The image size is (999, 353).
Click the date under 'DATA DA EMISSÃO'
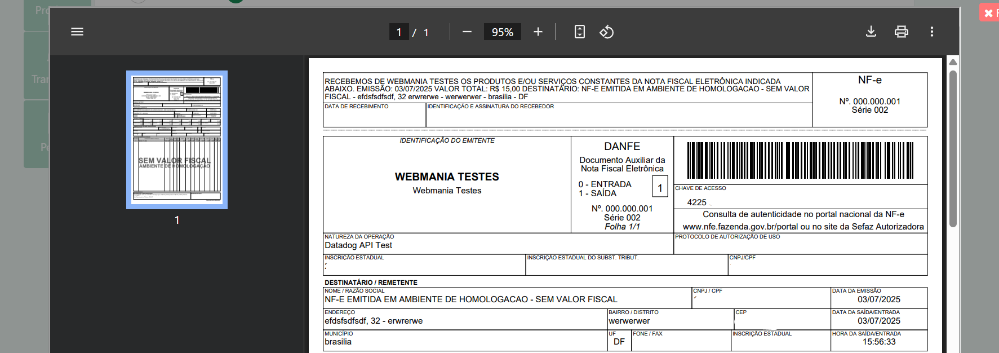coord(879,299)
